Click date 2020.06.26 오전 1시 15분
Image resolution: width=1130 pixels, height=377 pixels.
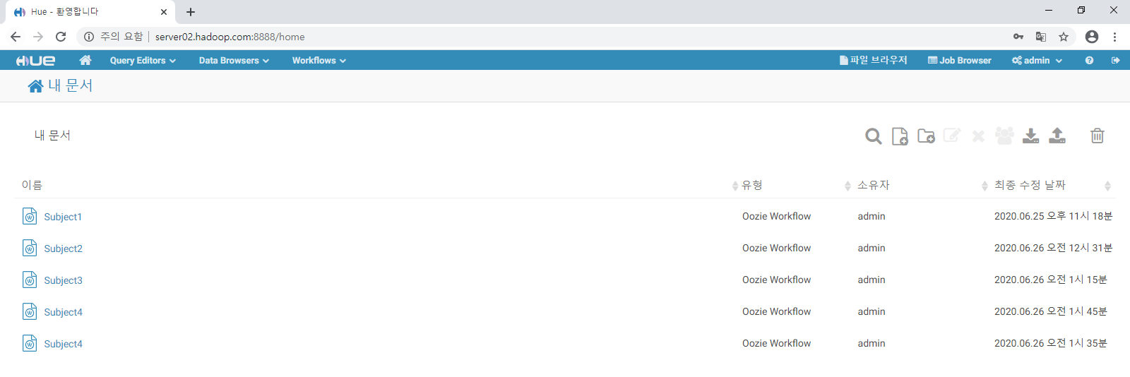pos(1050,280)
